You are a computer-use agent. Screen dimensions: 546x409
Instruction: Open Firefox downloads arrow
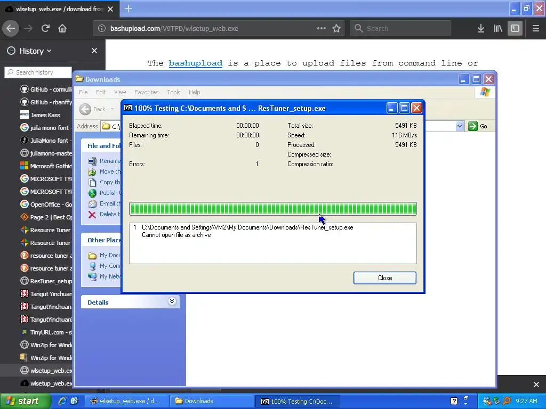(x=480, y=28)
